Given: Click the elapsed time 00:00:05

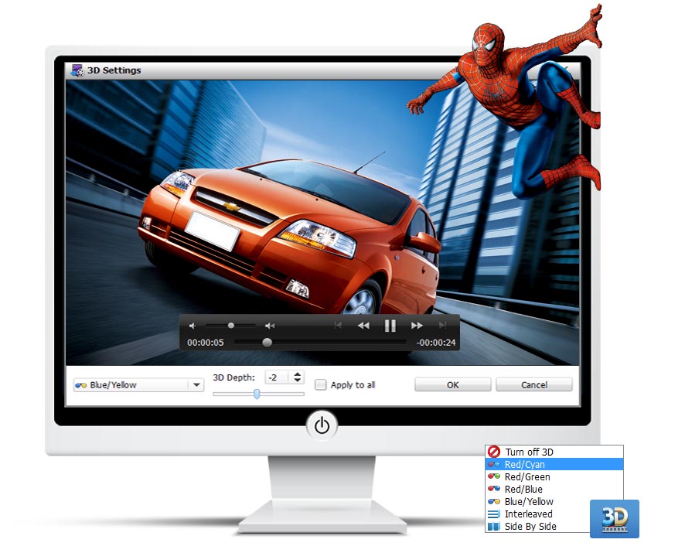Looking at the screenshot, I should tap(206, 343).
